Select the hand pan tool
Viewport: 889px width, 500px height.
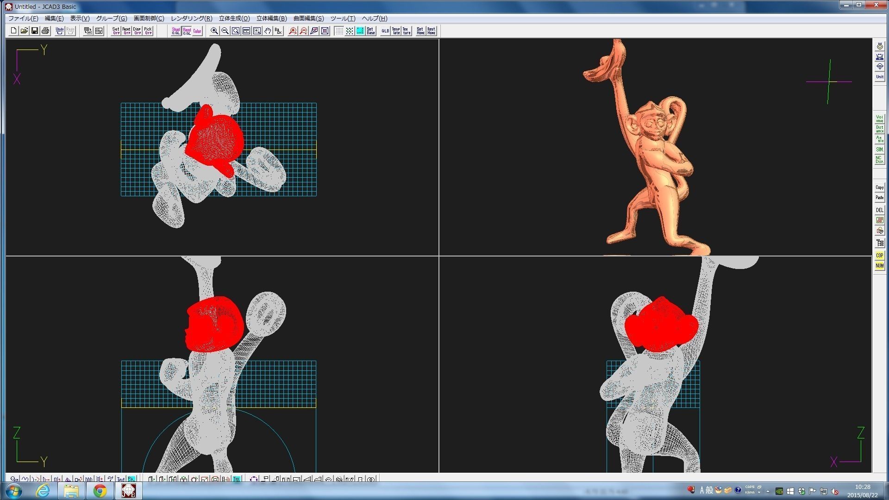click(268, 31)
